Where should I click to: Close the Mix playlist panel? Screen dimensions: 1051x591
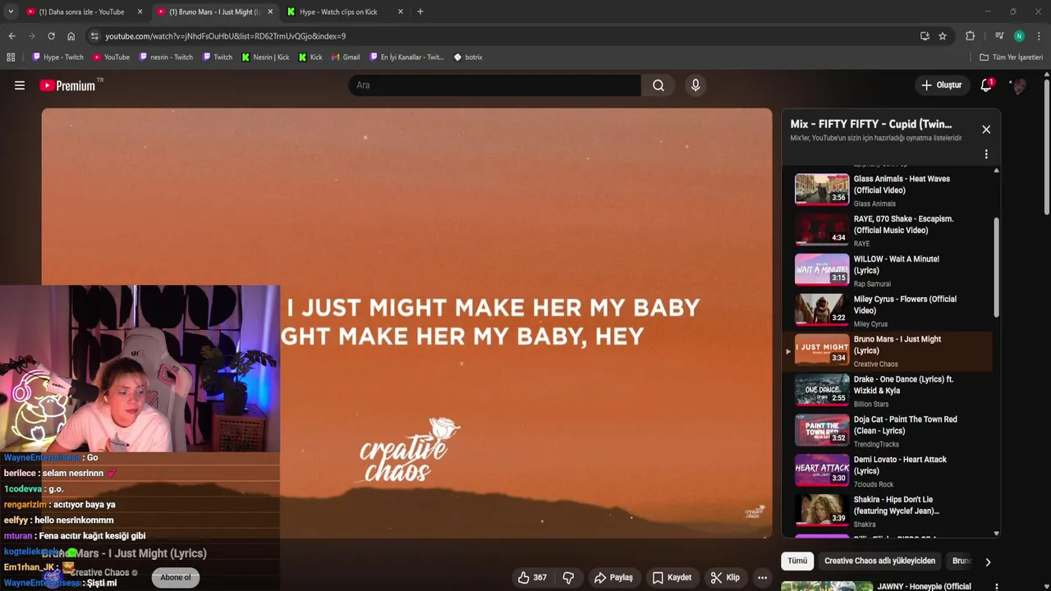coord(986,130)
